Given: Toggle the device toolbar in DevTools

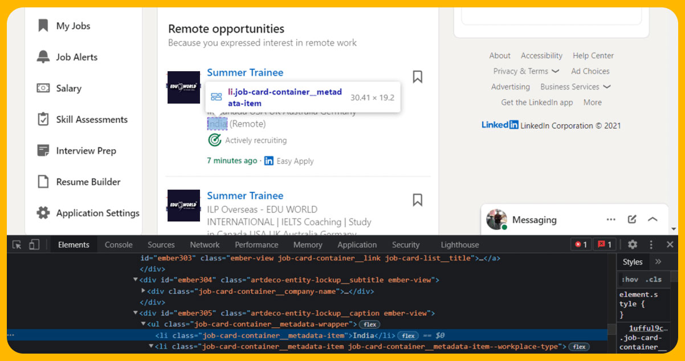Looking at the screenshot, I should [x=34, y=245].
